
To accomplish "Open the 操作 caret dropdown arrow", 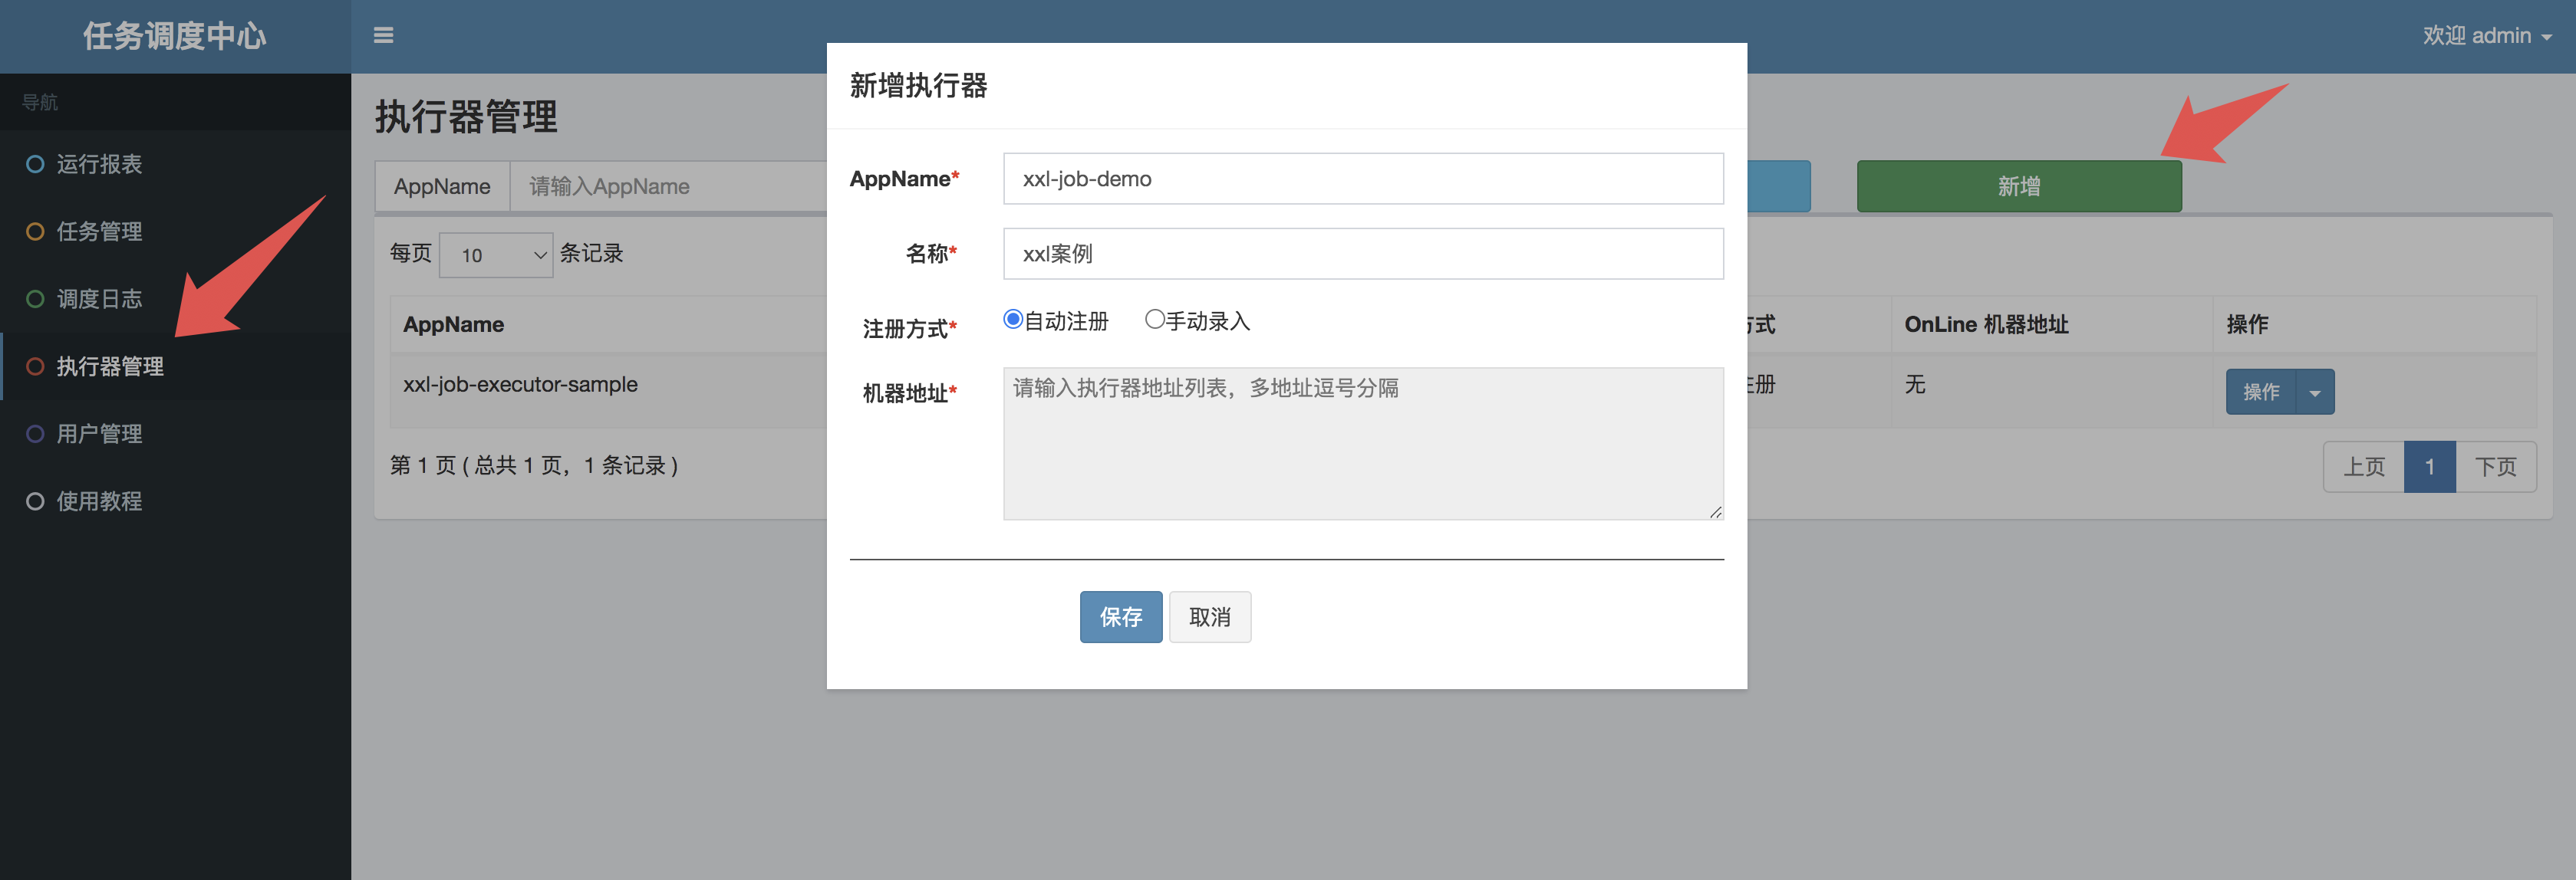I will [x=2315, y=392].
